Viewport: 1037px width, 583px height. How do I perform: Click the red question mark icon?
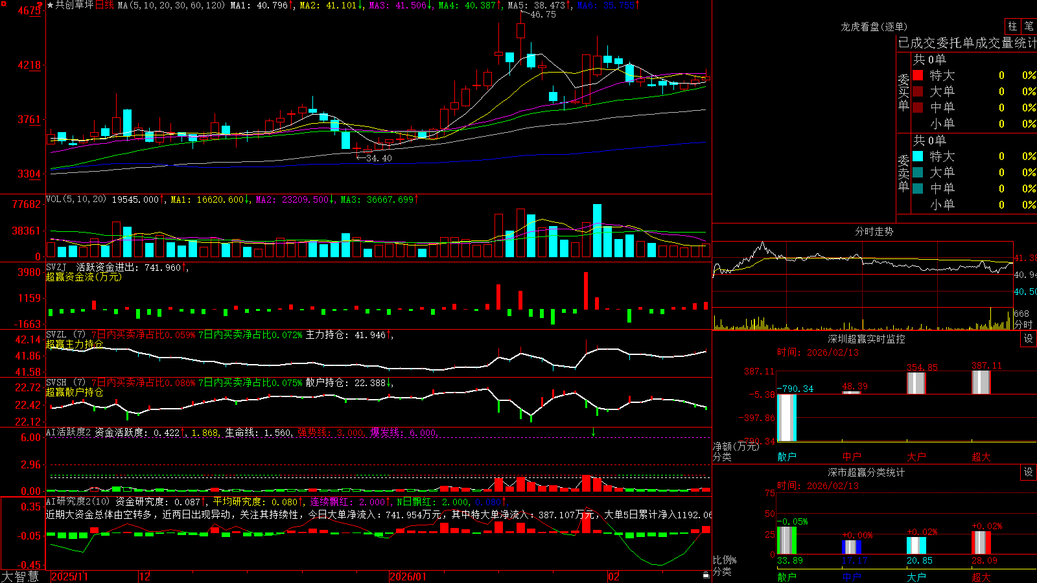pyautogui.click(x=40, y=5)
